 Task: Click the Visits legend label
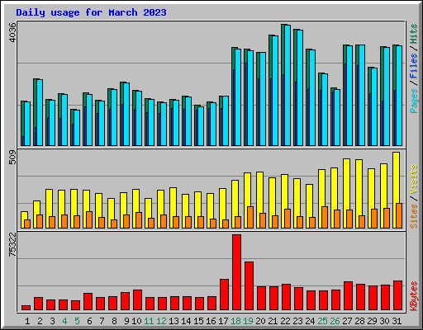414,179
